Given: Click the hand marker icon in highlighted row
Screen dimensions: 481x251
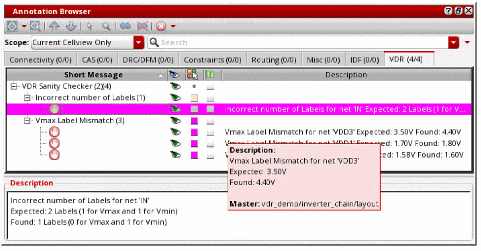Looking at the screenshot, I should [54, 109].
